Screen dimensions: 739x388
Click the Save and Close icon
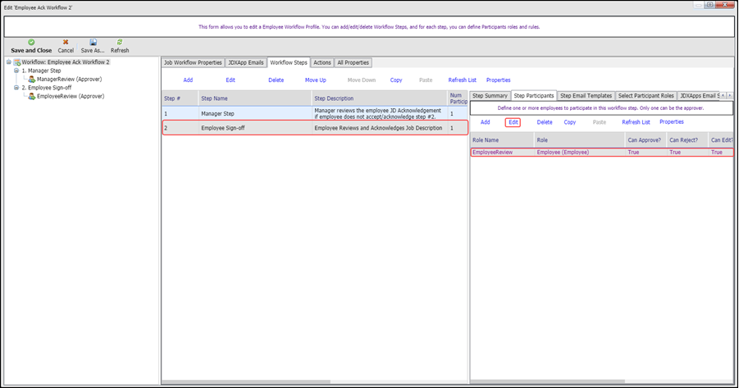[x=31, y=42]
